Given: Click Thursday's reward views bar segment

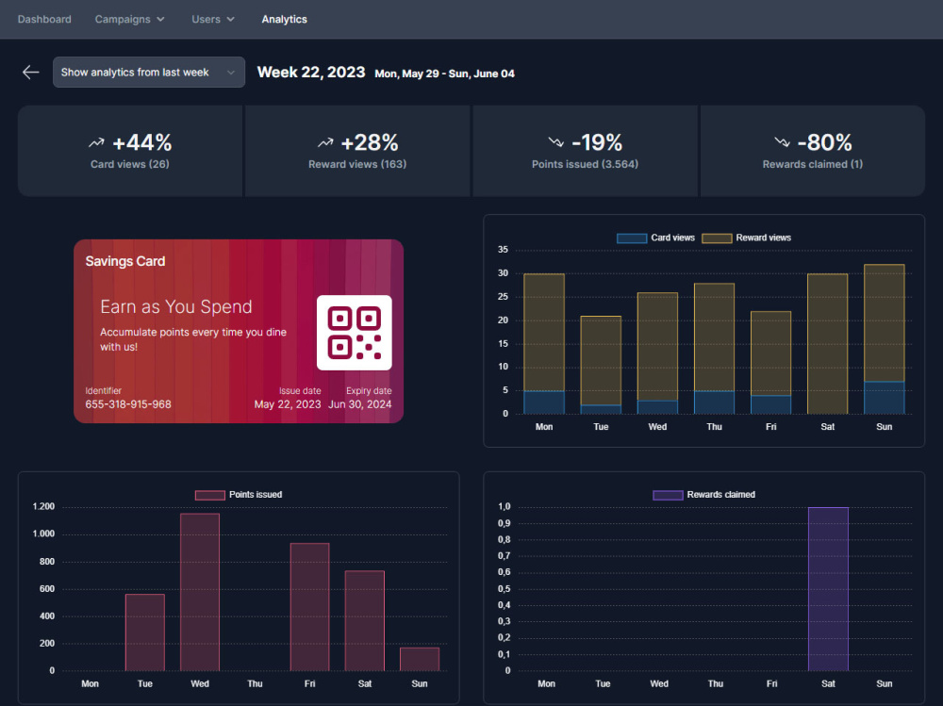Looking at the screenshot, I should 715,337.
